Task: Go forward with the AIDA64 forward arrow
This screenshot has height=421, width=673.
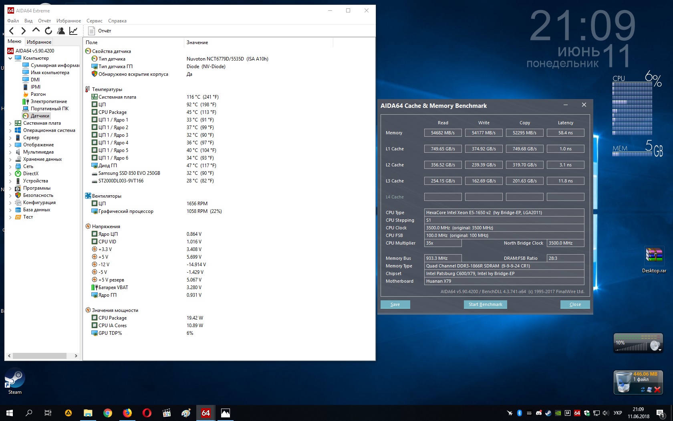Action: tap(23, 31)
